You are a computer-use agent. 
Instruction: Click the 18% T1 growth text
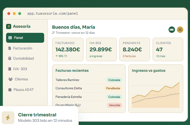(61, 56)
